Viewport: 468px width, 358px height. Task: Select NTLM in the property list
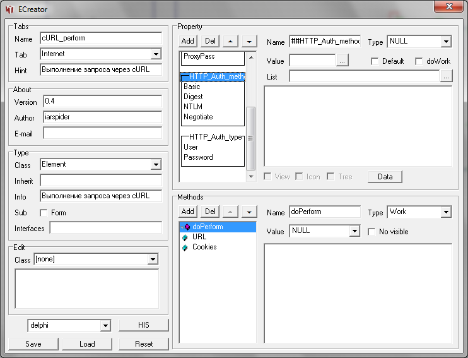(193, 107)
